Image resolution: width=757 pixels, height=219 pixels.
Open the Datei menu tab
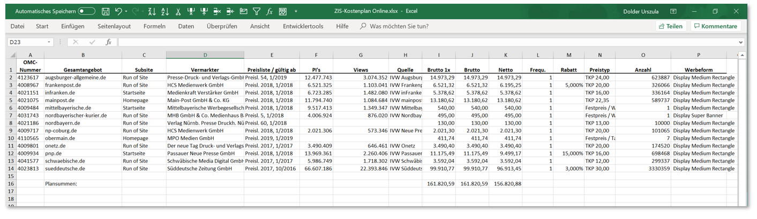[17, 26]
